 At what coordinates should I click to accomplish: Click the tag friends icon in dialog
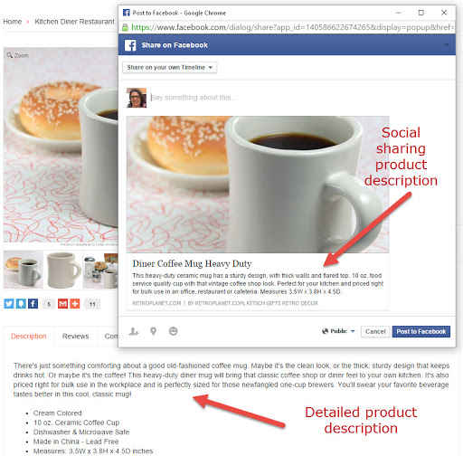click(134, 331)
